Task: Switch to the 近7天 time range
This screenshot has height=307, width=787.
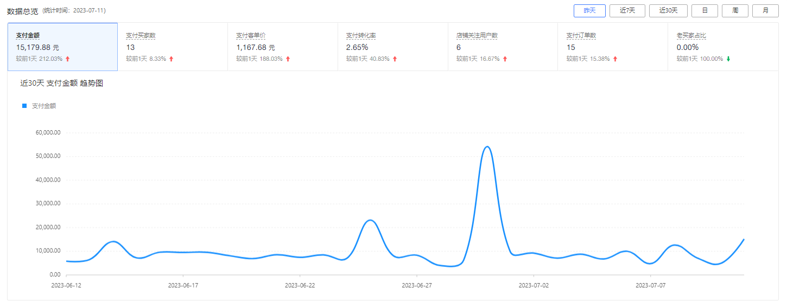Action: pos(627,11)
